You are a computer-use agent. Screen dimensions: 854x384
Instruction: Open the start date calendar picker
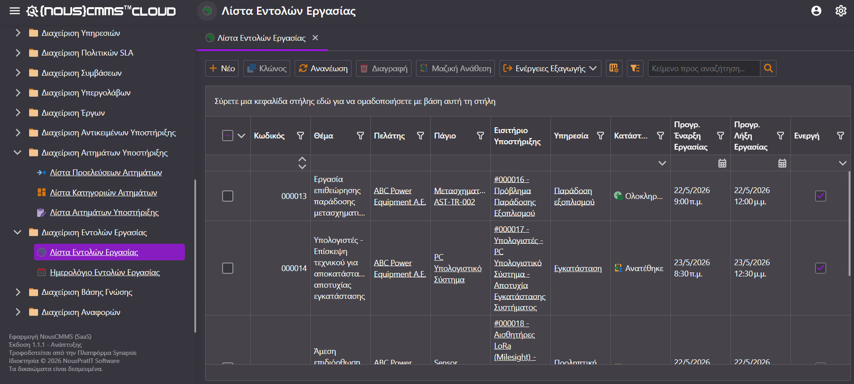tap(722, 163)
